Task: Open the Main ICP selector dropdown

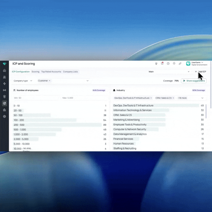Action: click(x=169, y=72)
